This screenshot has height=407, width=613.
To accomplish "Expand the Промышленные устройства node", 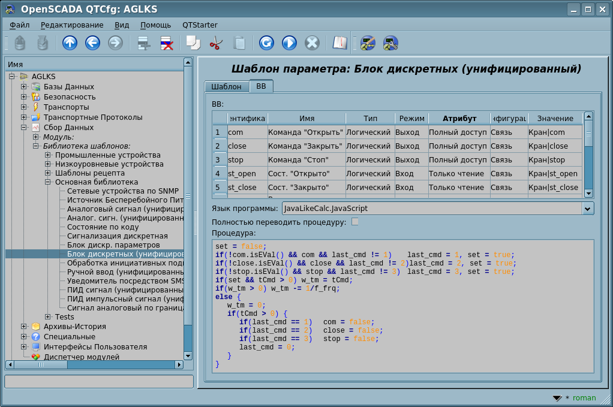I will [x=48, y=155].
